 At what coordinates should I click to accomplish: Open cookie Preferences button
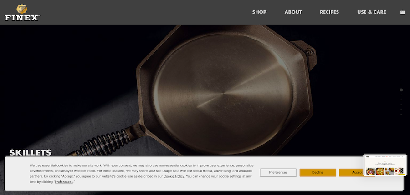[x=278, y=173]
